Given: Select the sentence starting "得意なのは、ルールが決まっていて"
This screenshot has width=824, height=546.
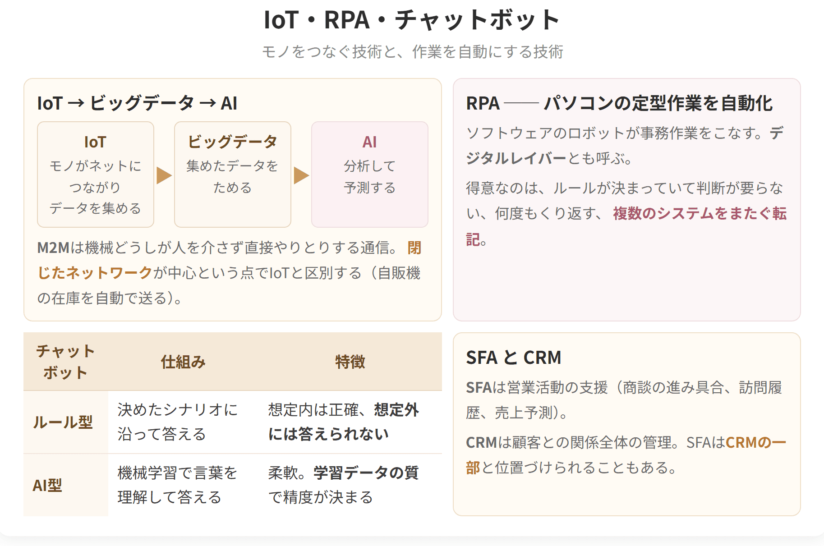Looking at the screenshot, I should (626, 213).
